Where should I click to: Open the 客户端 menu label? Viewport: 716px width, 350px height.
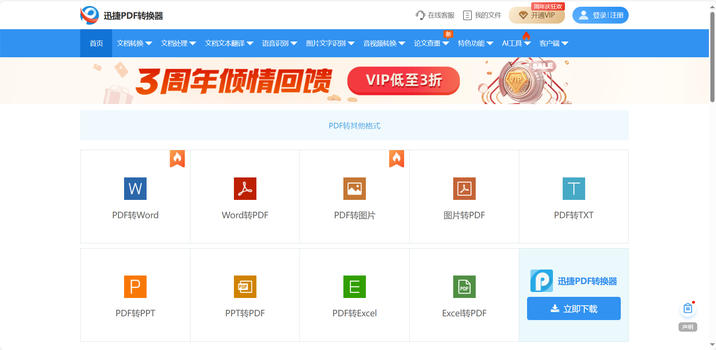point(550,43)
